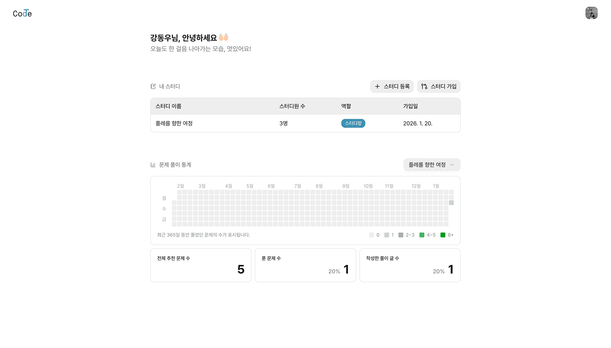The height and width of the screenshot is (348, 611).
Task: Click the 스터디 이름 column header
Action: [x=168, y=106]
